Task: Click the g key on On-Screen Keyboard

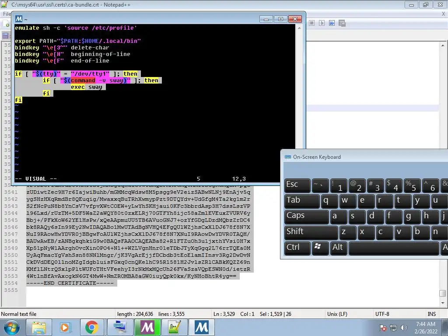Action: [412, 216]
